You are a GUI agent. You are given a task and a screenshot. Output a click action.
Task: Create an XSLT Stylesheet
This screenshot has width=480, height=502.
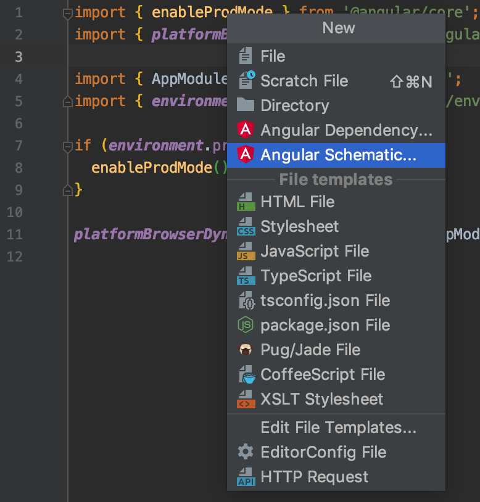[x=336, y=399]
